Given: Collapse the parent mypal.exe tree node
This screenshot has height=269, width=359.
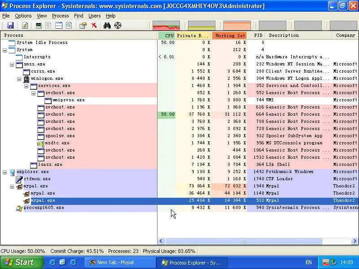Looking at the screenshot, I should [x=12, y=187].
